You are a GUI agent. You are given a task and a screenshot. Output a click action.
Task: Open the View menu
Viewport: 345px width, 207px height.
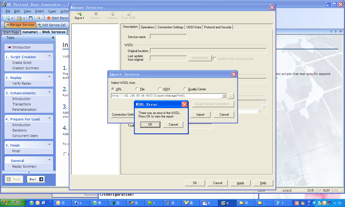[27, 11]
